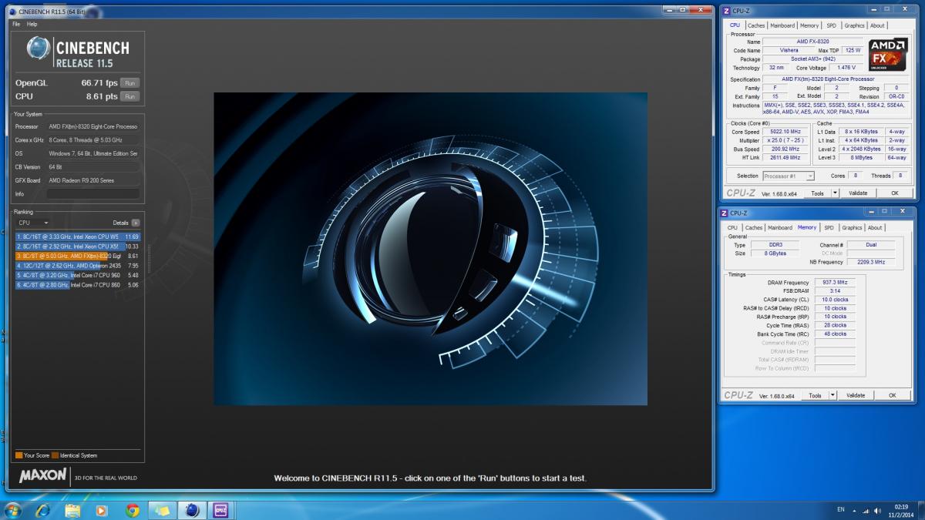Click the CPU-Z title bar icon of CPU window
925x520 pixels.
[x=725, y=12]
